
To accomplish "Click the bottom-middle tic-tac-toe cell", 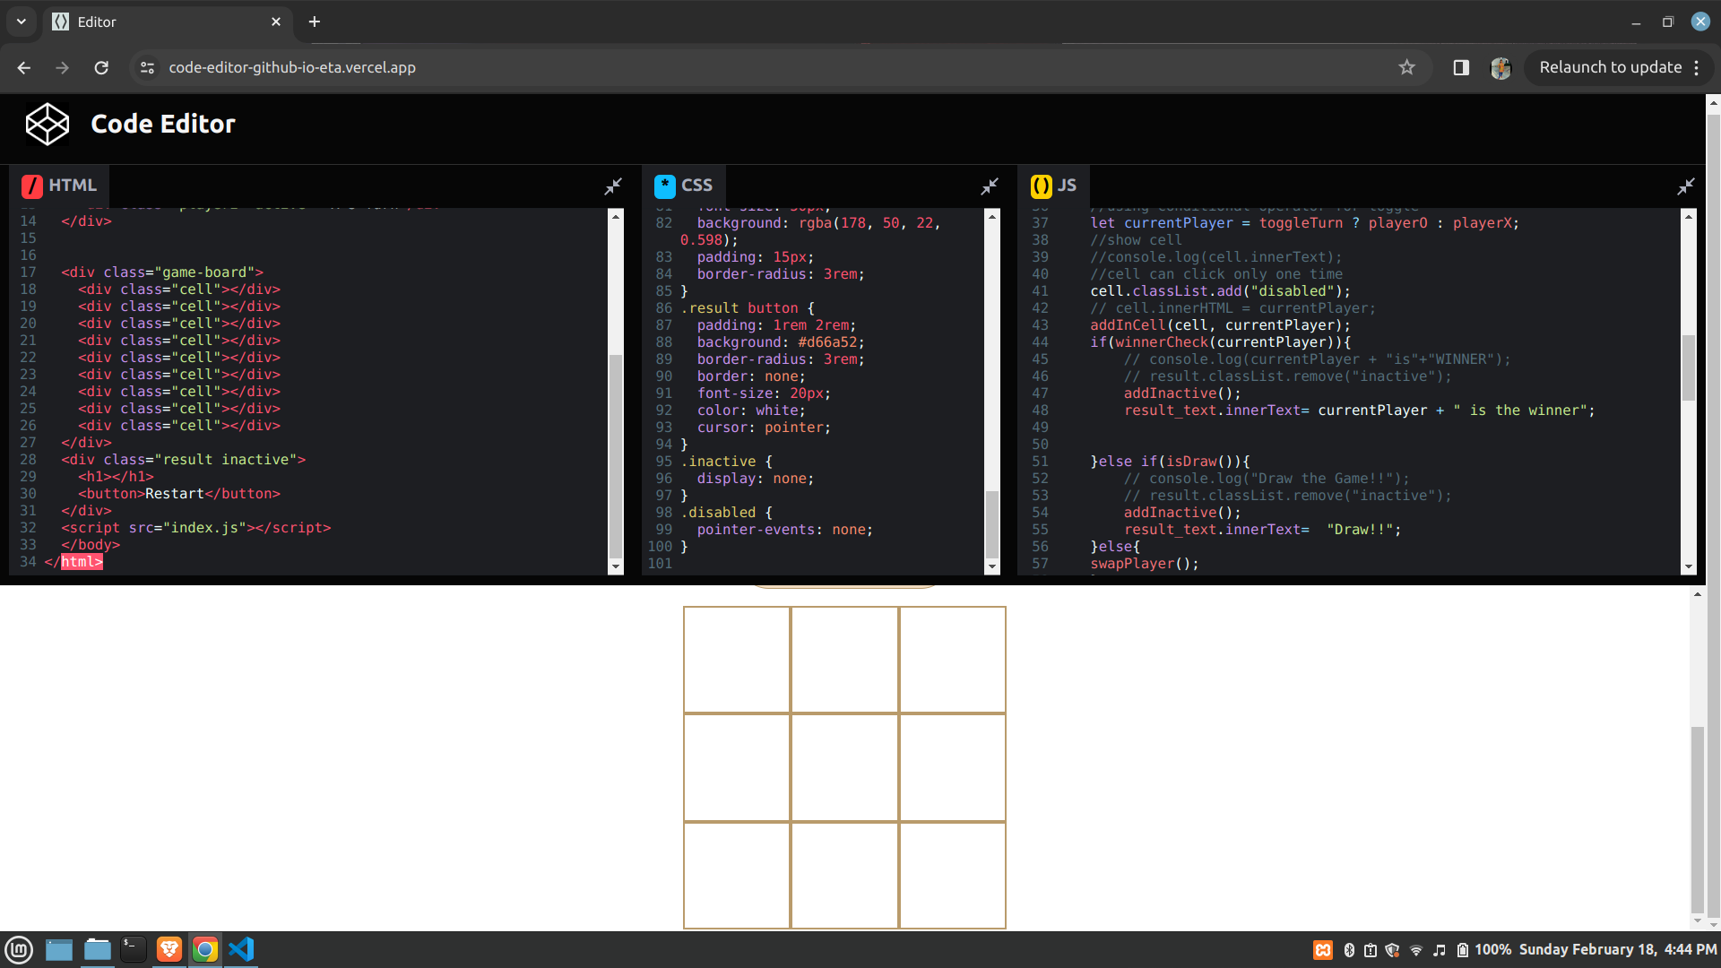I will pos(844,876).
